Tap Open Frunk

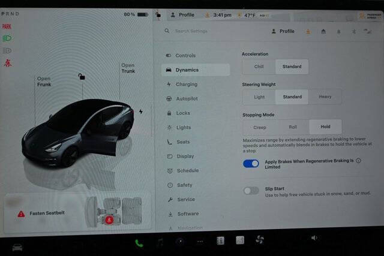(44, 82)
